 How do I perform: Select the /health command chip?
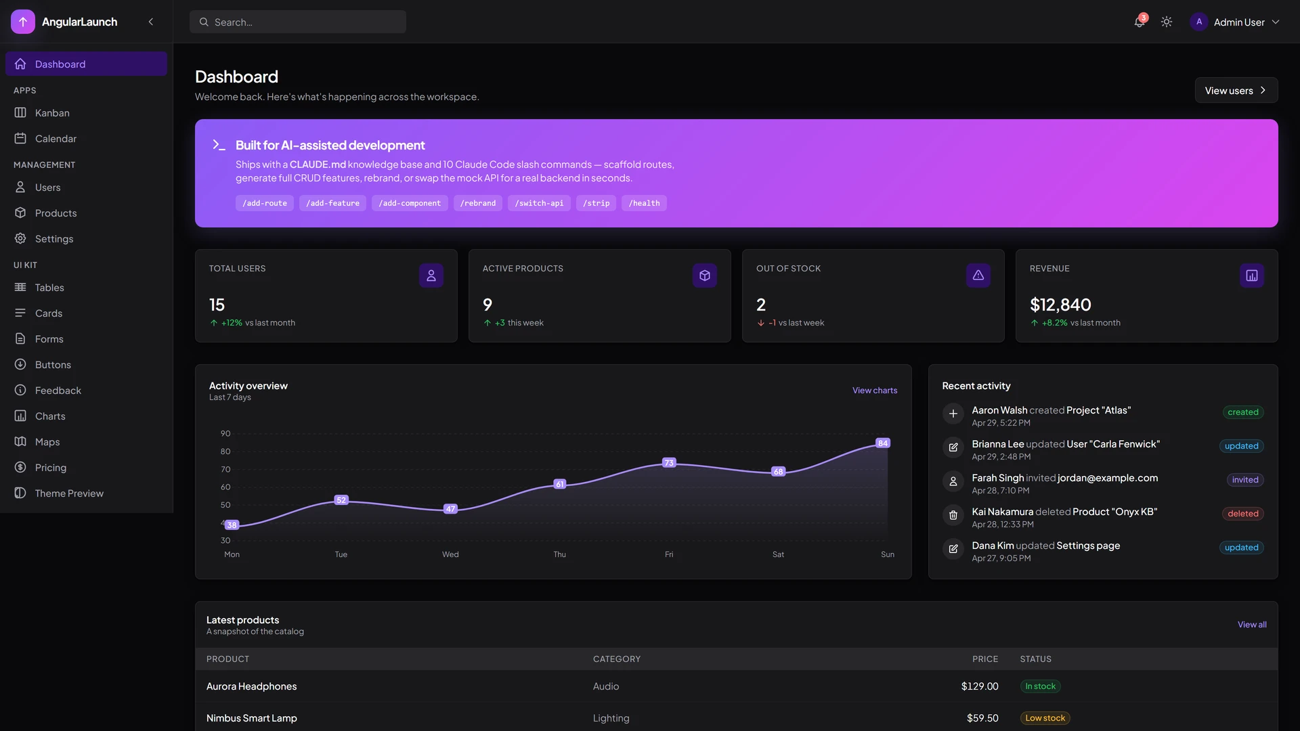(644, 203)
